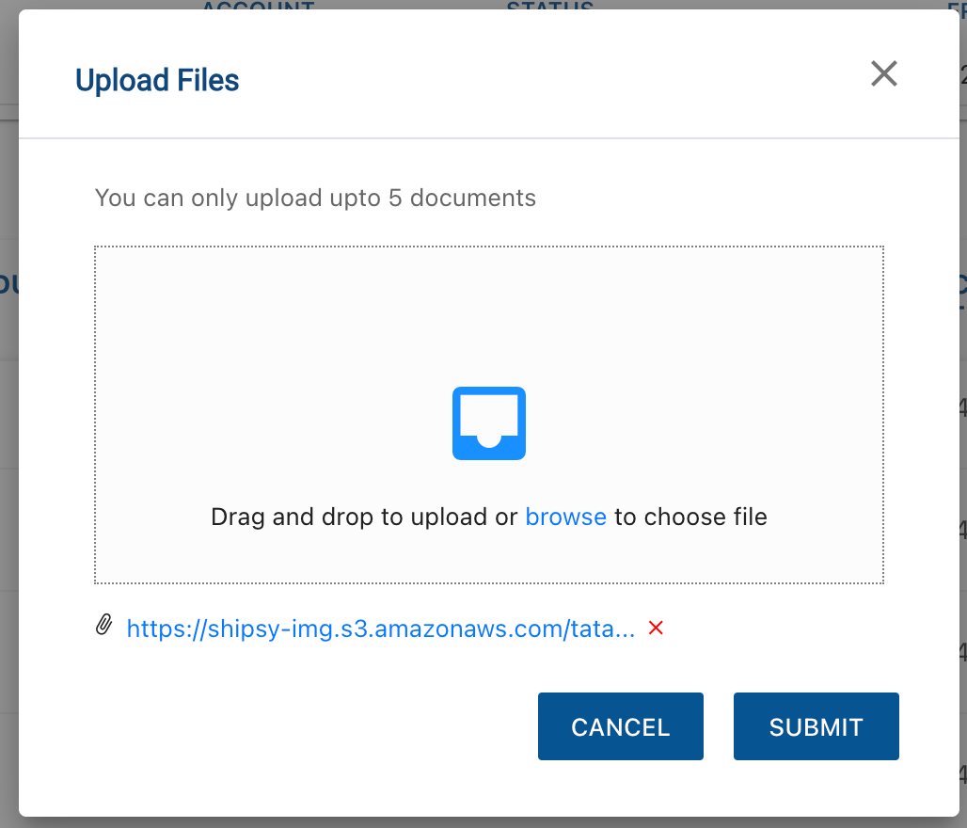
Task: Click the 'to choose file' text
Action: point(690,517)
